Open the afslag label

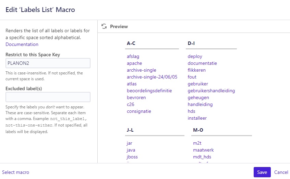pos(133,57)
